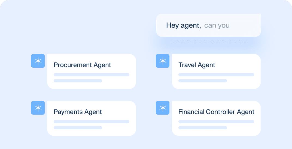Click short description line in Procurement card

pyautogui.click(x=78, y=81)
